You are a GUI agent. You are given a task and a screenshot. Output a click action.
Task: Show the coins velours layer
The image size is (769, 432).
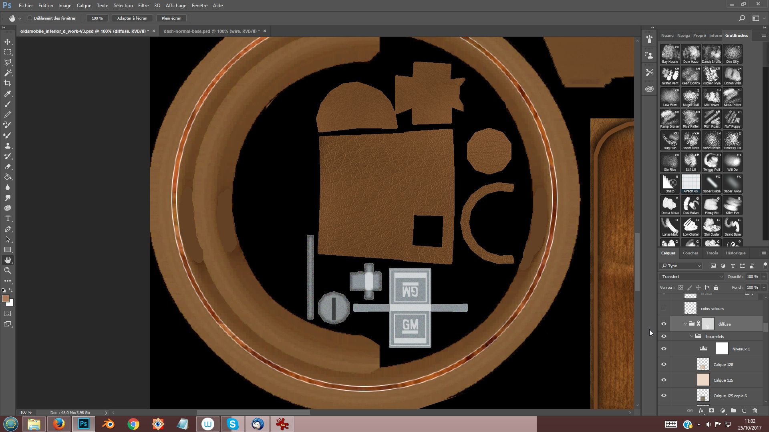tap(664, 308)
